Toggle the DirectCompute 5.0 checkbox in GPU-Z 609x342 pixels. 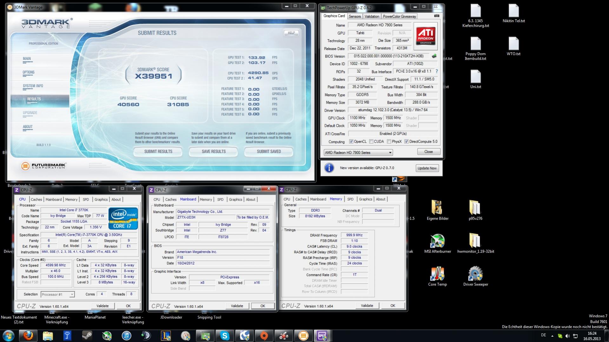click(406, 142)
